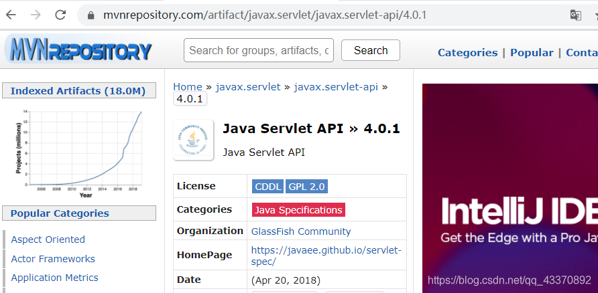Open the javax.servlet breadcrumb link
Viewport: 598px width, 293px height.
[248, 87]
